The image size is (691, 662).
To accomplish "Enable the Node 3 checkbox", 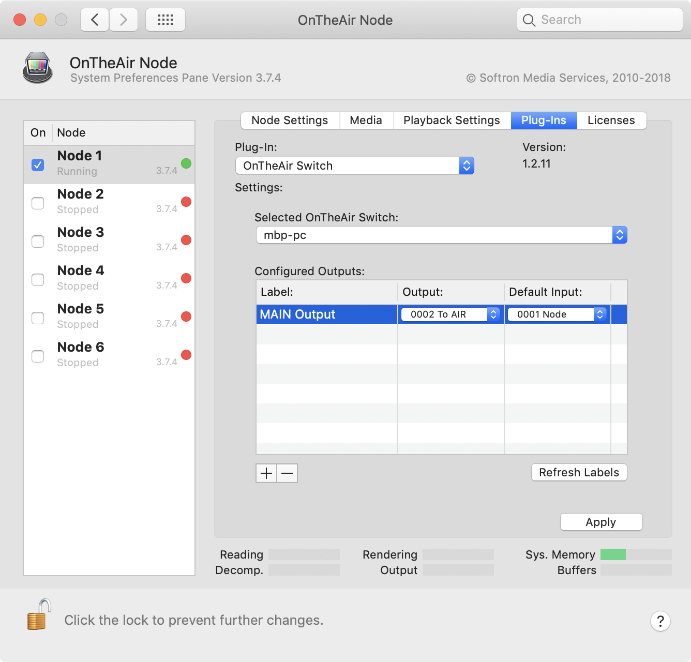I will 38,242.
